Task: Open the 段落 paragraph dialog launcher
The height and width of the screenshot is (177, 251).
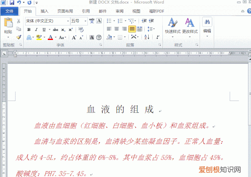Action: [x=160, y=45]
